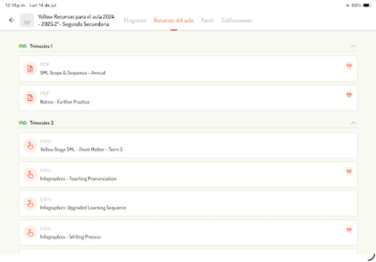376x262 pixels.
Task: Open the Panel section
Action: [x=207, y=20]
